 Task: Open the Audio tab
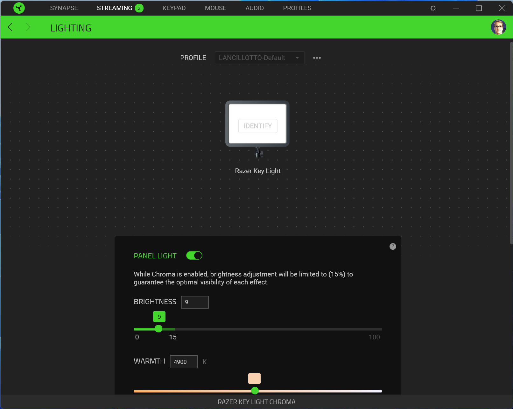point(255,8)
